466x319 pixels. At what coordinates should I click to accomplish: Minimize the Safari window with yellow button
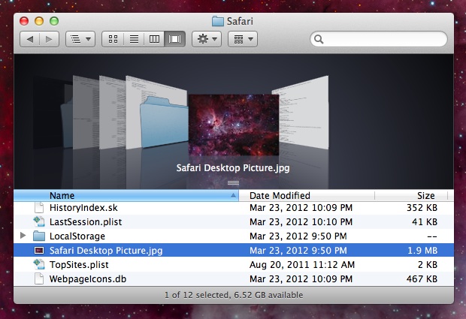[x=39, y=21]
